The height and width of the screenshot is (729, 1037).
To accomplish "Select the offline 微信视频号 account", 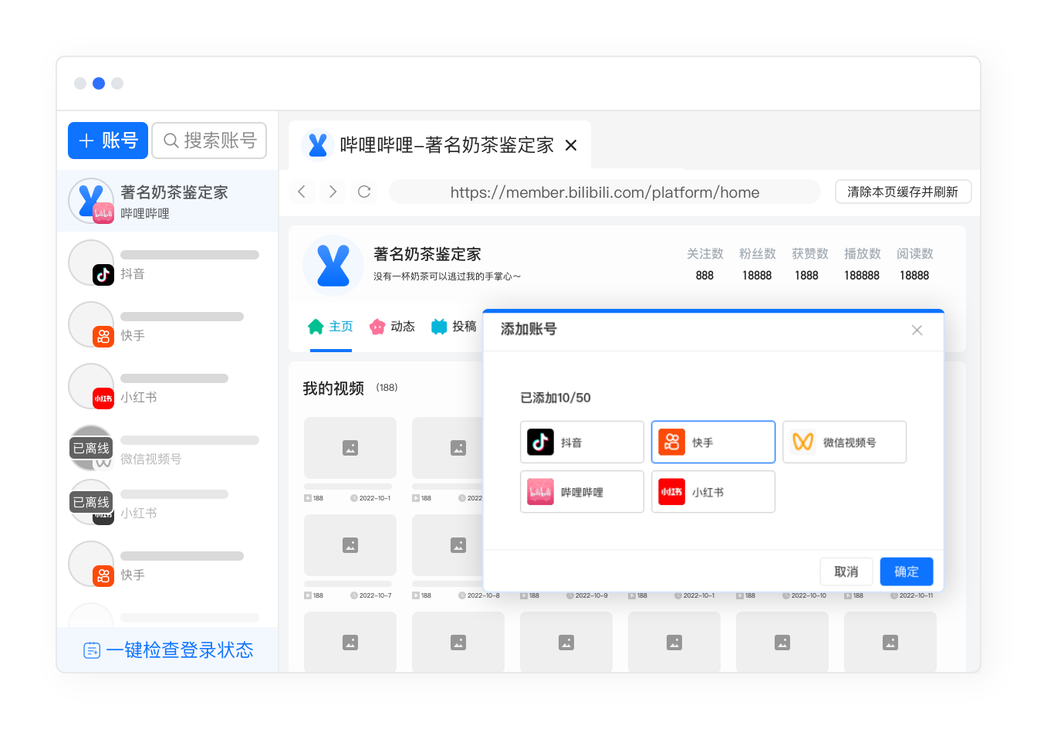I will [x=167, y=449].
